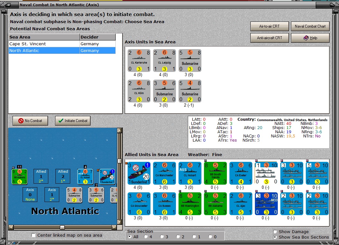Viewport: 339px width, 245px height.
Task: Select the North Atlantic row in the list
Action: tap(62, 51)
